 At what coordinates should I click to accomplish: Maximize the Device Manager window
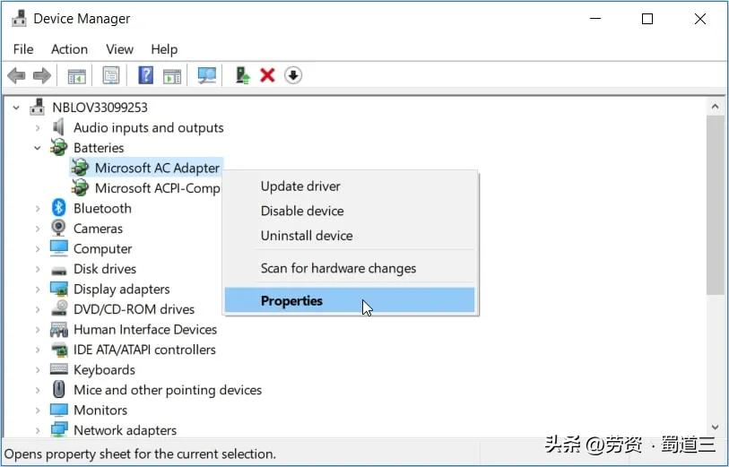coord(647,19)
